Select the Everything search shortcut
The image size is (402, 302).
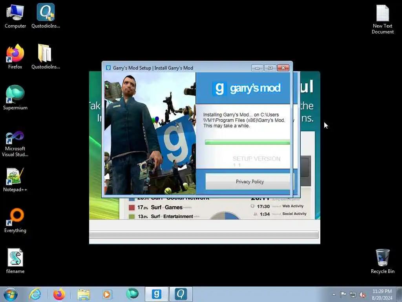click(x=15, y=220)
